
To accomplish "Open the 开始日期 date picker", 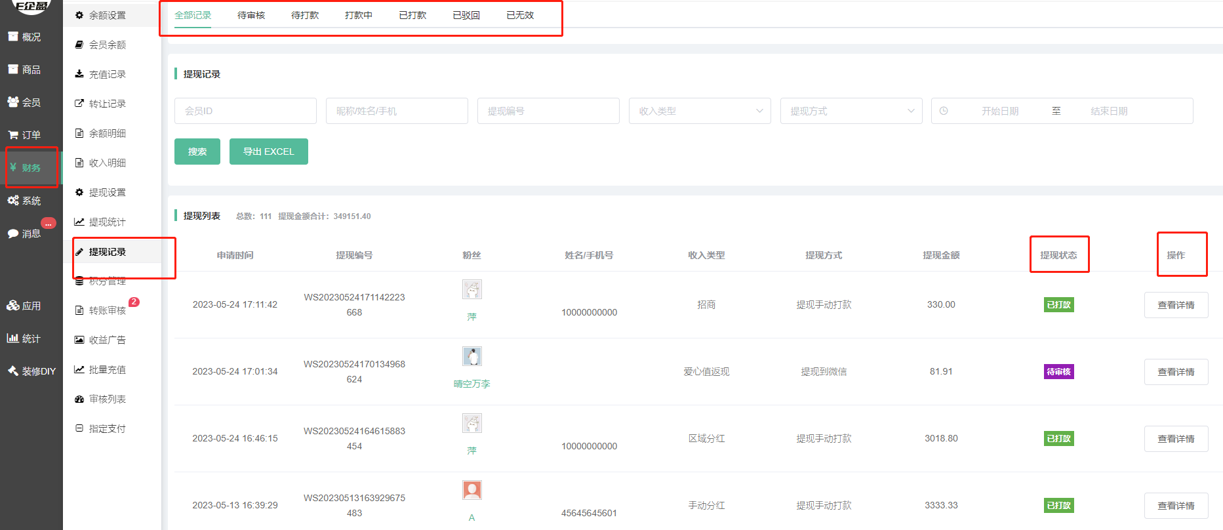I will 999,111.
